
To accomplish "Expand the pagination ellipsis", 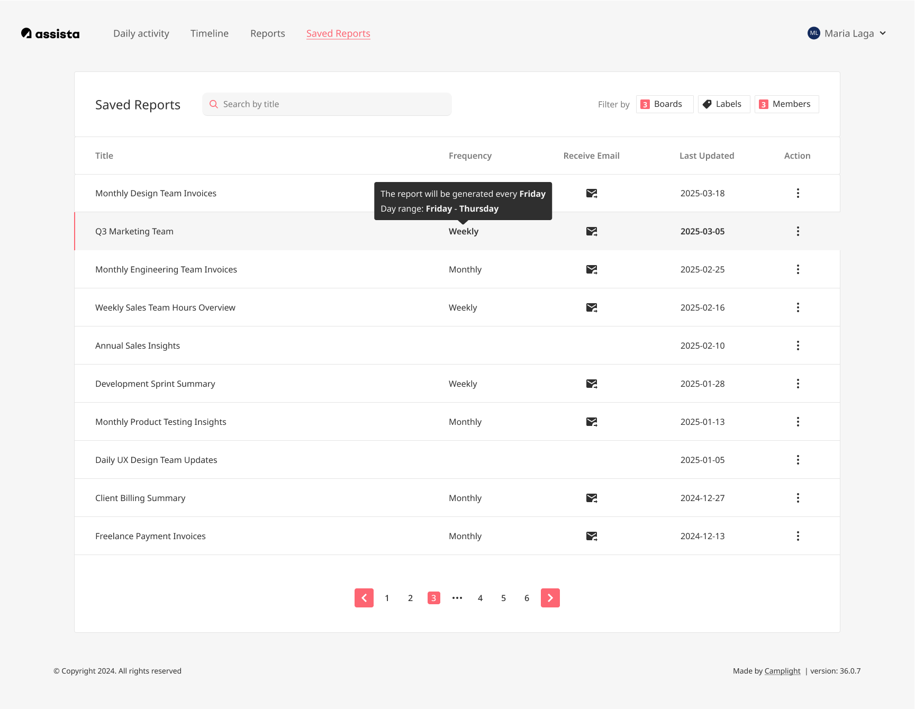I will point(457,598).
